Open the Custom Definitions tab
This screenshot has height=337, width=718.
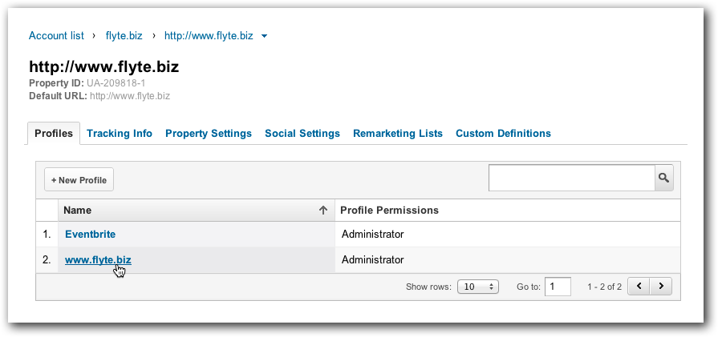coord(503,134)
